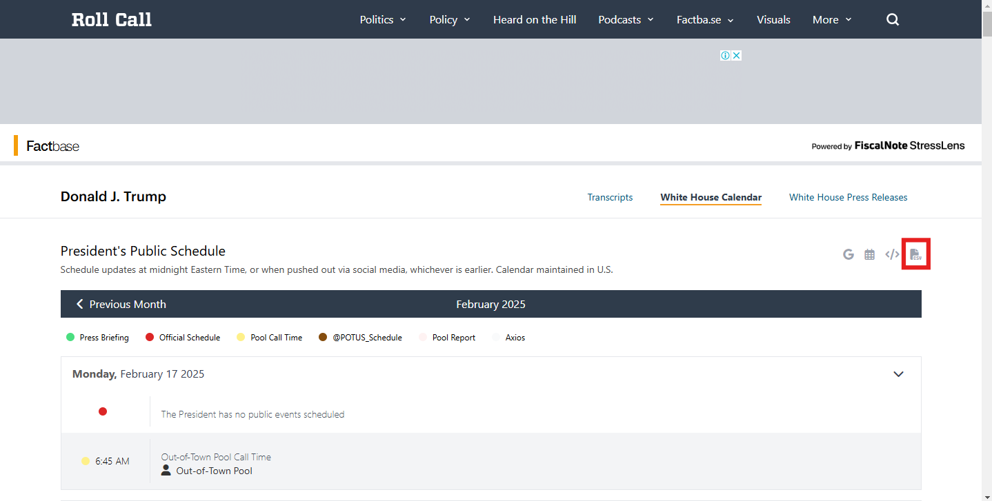Open the Visuals menu item
The image size is (992, 501).
(773, 19)
